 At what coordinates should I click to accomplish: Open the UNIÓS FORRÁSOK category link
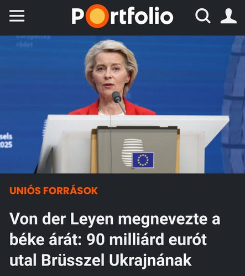click(x=54, y=190)
